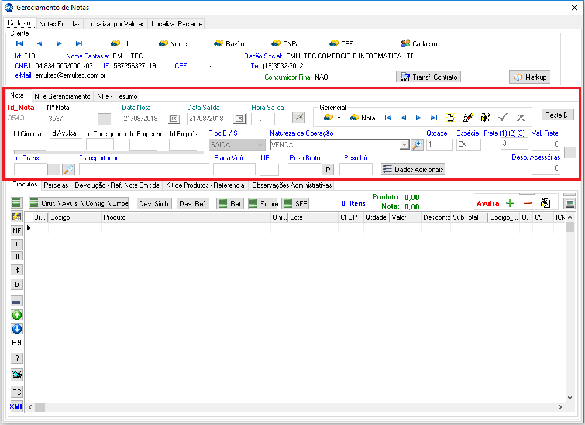585x425 pixels.
Task: Click the green move up arrow icon
Action: (x=17, y=315)
